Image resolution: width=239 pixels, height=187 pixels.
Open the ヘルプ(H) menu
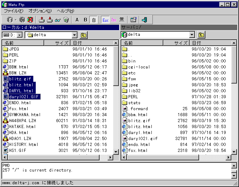[x=66, y=11]
